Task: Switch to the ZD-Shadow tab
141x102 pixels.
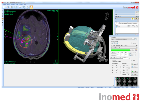Action: pyautogui.click(x=116, y=58)
